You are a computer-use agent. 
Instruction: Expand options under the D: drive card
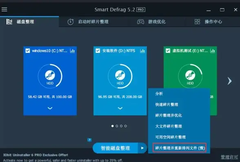(120, 108)
